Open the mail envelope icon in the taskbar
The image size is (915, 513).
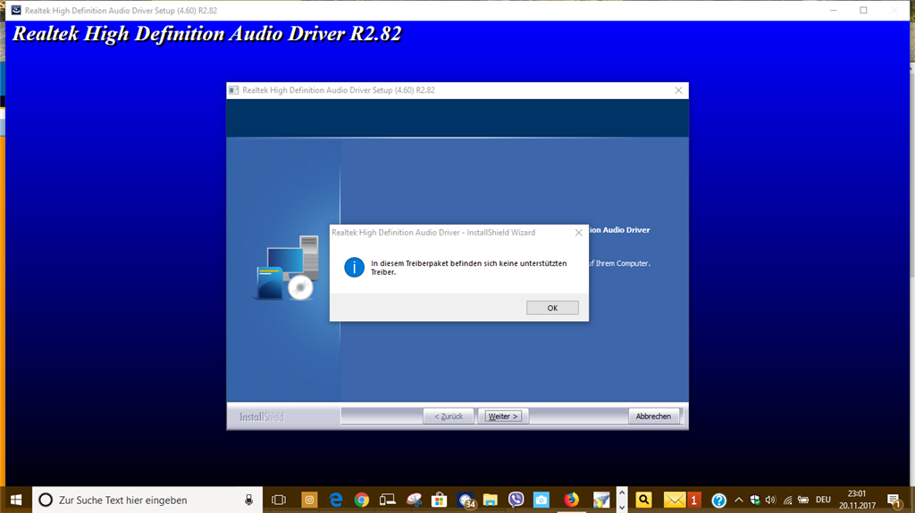coord(675,501)
